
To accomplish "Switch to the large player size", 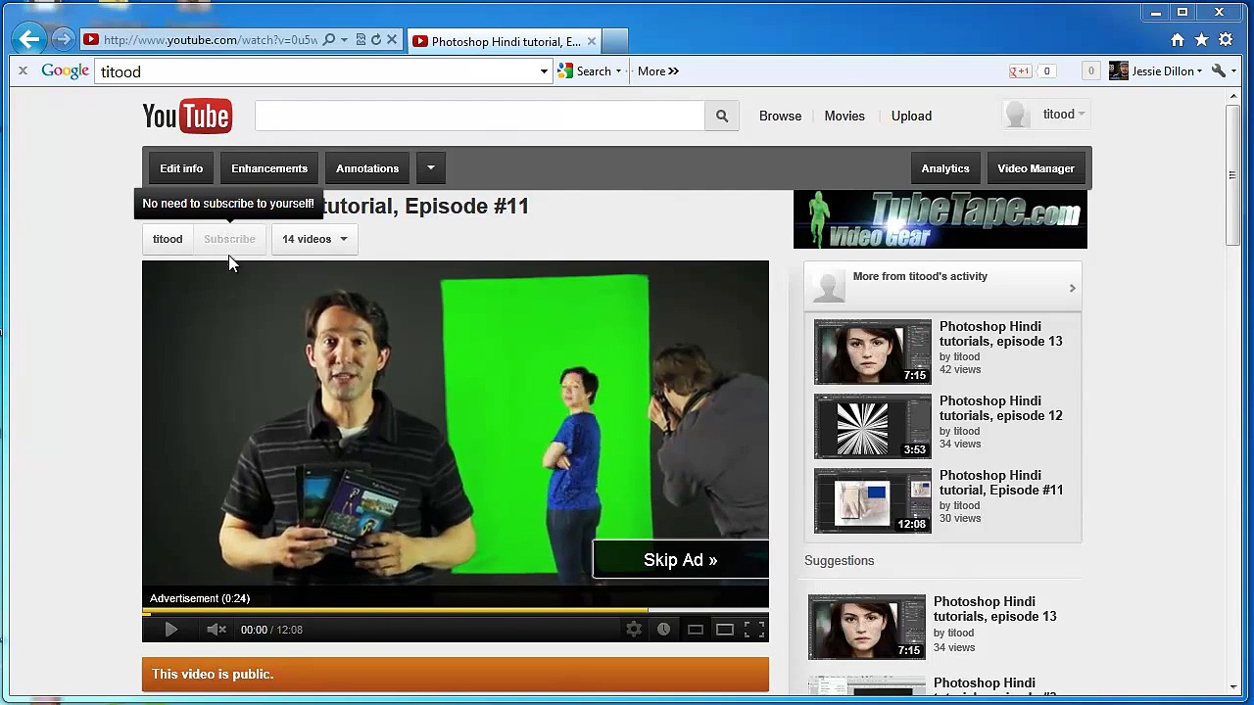I will [x=725, y=630].
